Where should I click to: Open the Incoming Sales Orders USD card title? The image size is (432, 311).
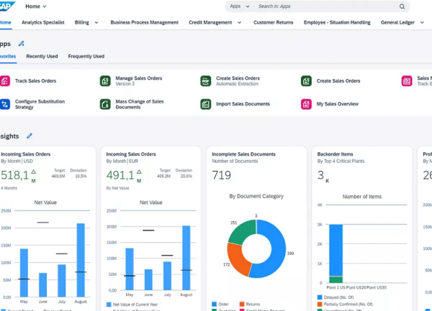pos(26,154)
